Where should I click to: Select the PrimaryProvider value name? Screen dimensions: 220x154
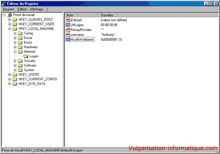[x=81, y=30]
